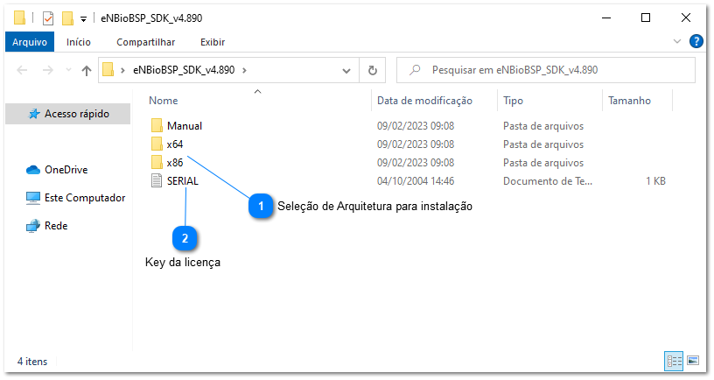Switch to the Início tab

pyautogui.click(x=79, y=42)
